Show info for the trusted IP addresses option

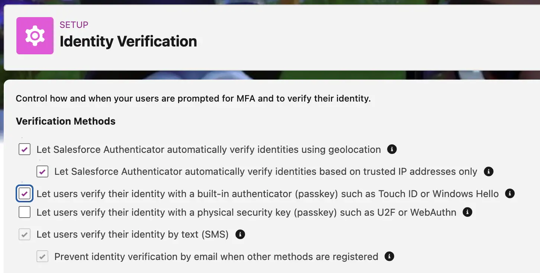click(x=488, y=171)
